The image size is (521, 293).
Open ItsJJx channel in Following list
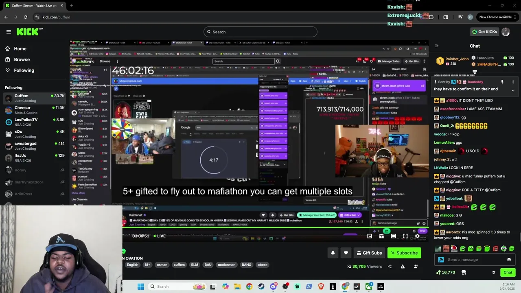(x=34, y=158)
